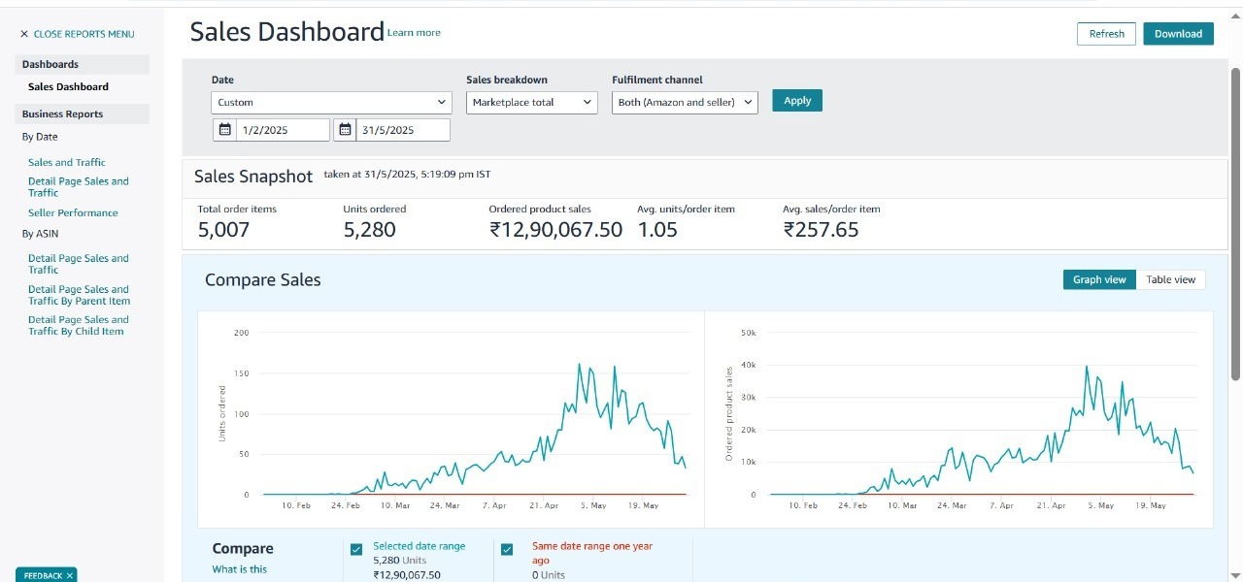
Task: Expand the Date range Custom dropdown
Action: point(331,102)
